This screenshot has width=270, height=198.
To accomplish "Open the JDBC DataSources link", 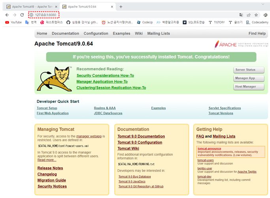I will click(108, 113).
